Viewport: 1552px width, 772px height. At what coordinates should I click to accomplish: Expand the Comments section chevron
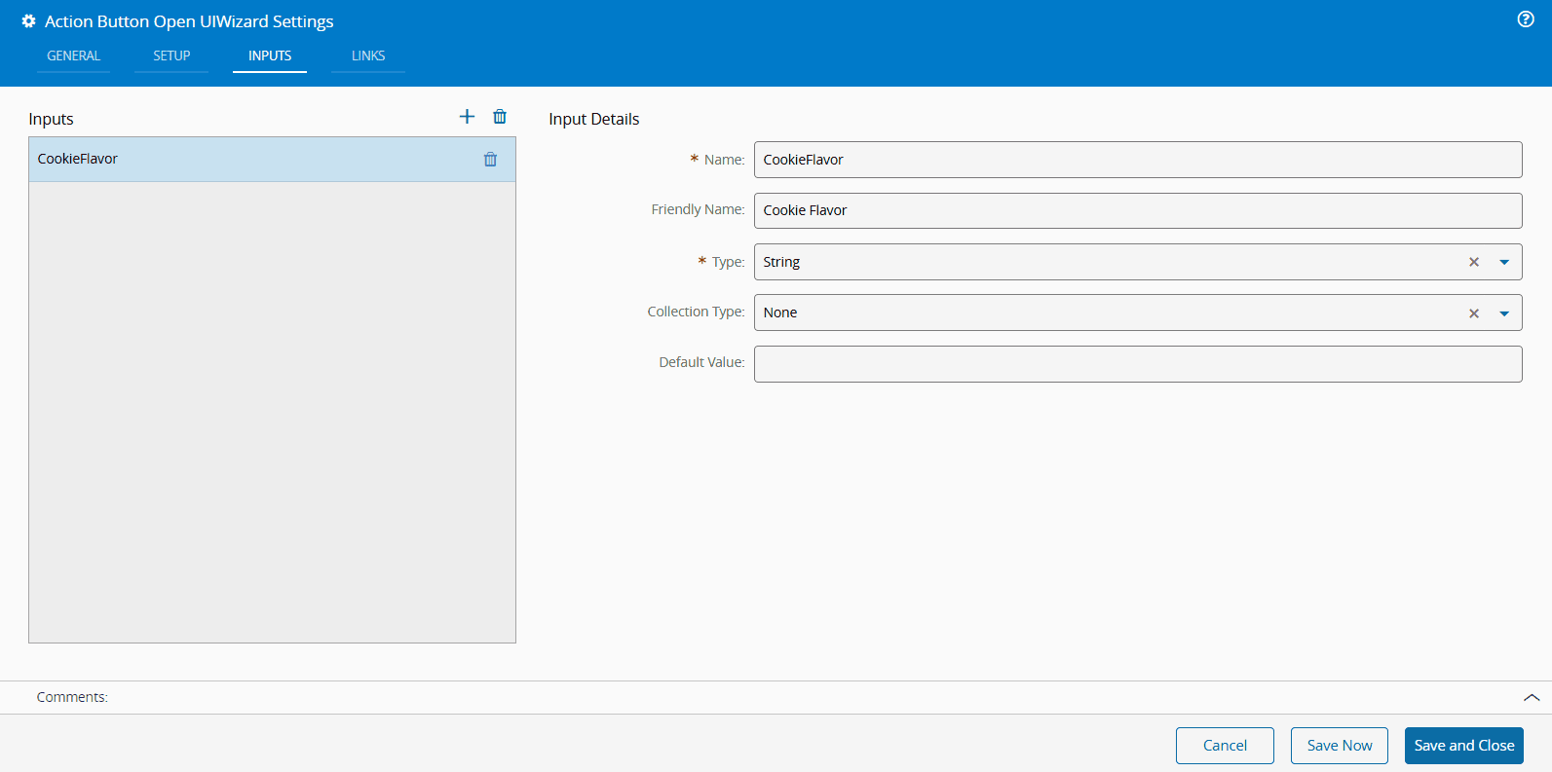pos(1531,697)
